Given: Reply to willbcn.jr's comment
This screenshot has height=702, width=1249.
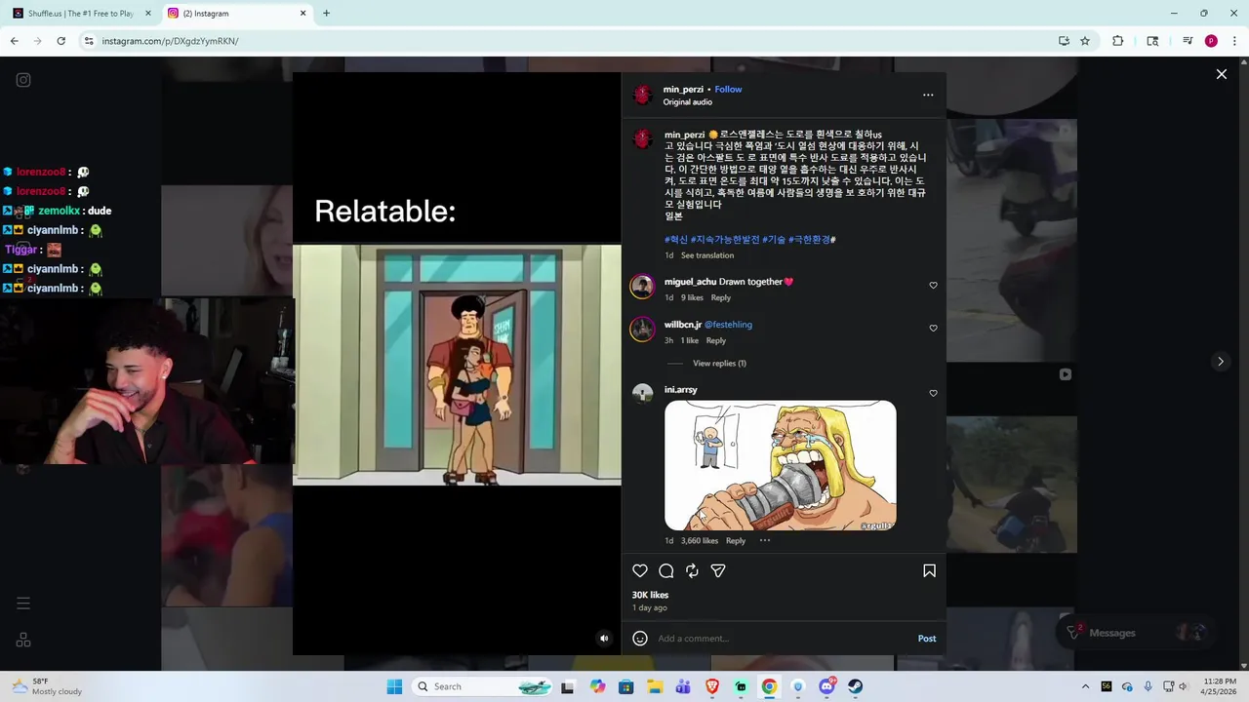Looking at the screenshot, I should [715, 340].
